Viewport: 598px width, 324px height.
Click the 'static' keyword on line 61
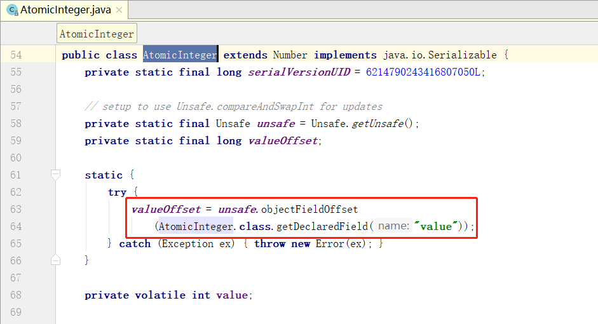coord(104,175)
